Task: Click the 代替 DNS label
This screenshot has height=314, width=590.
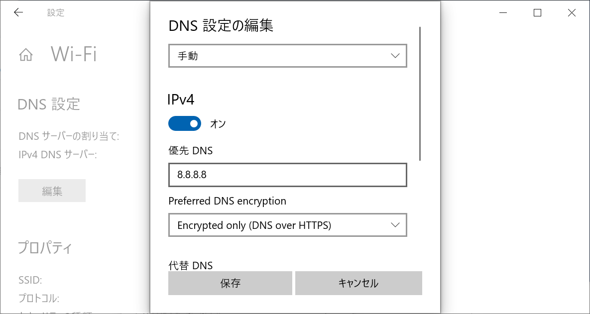Action: [x=190, y=266]
